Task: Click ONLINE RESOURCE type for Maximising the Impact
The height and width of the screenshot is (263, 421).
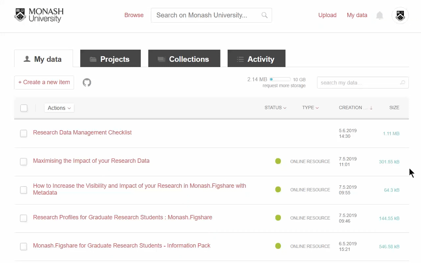Action: tap(310, 161)
